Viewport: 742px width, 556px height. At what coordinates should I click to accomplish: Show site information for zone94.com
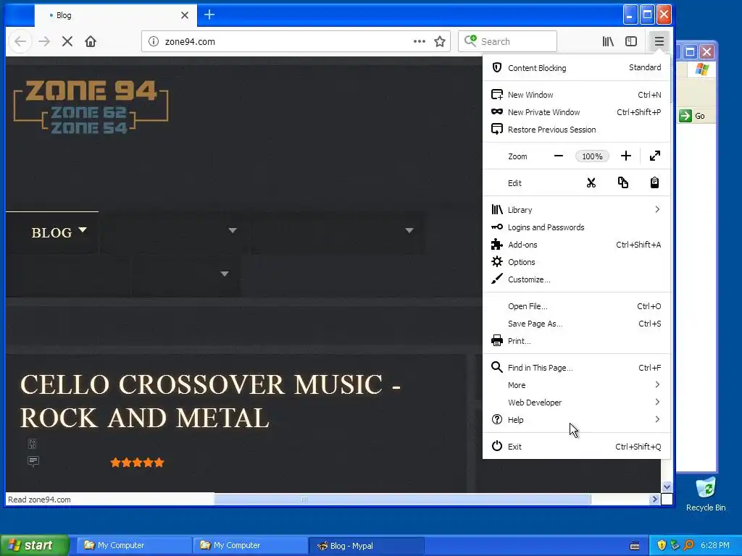point(154,41)
